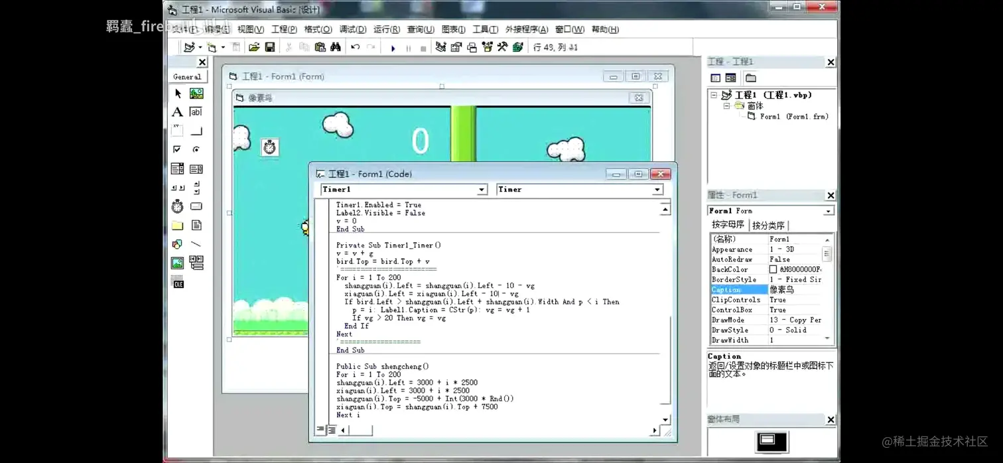
Task: Select the DirListBox folder control tool
Action: click(x=178, y=226)
